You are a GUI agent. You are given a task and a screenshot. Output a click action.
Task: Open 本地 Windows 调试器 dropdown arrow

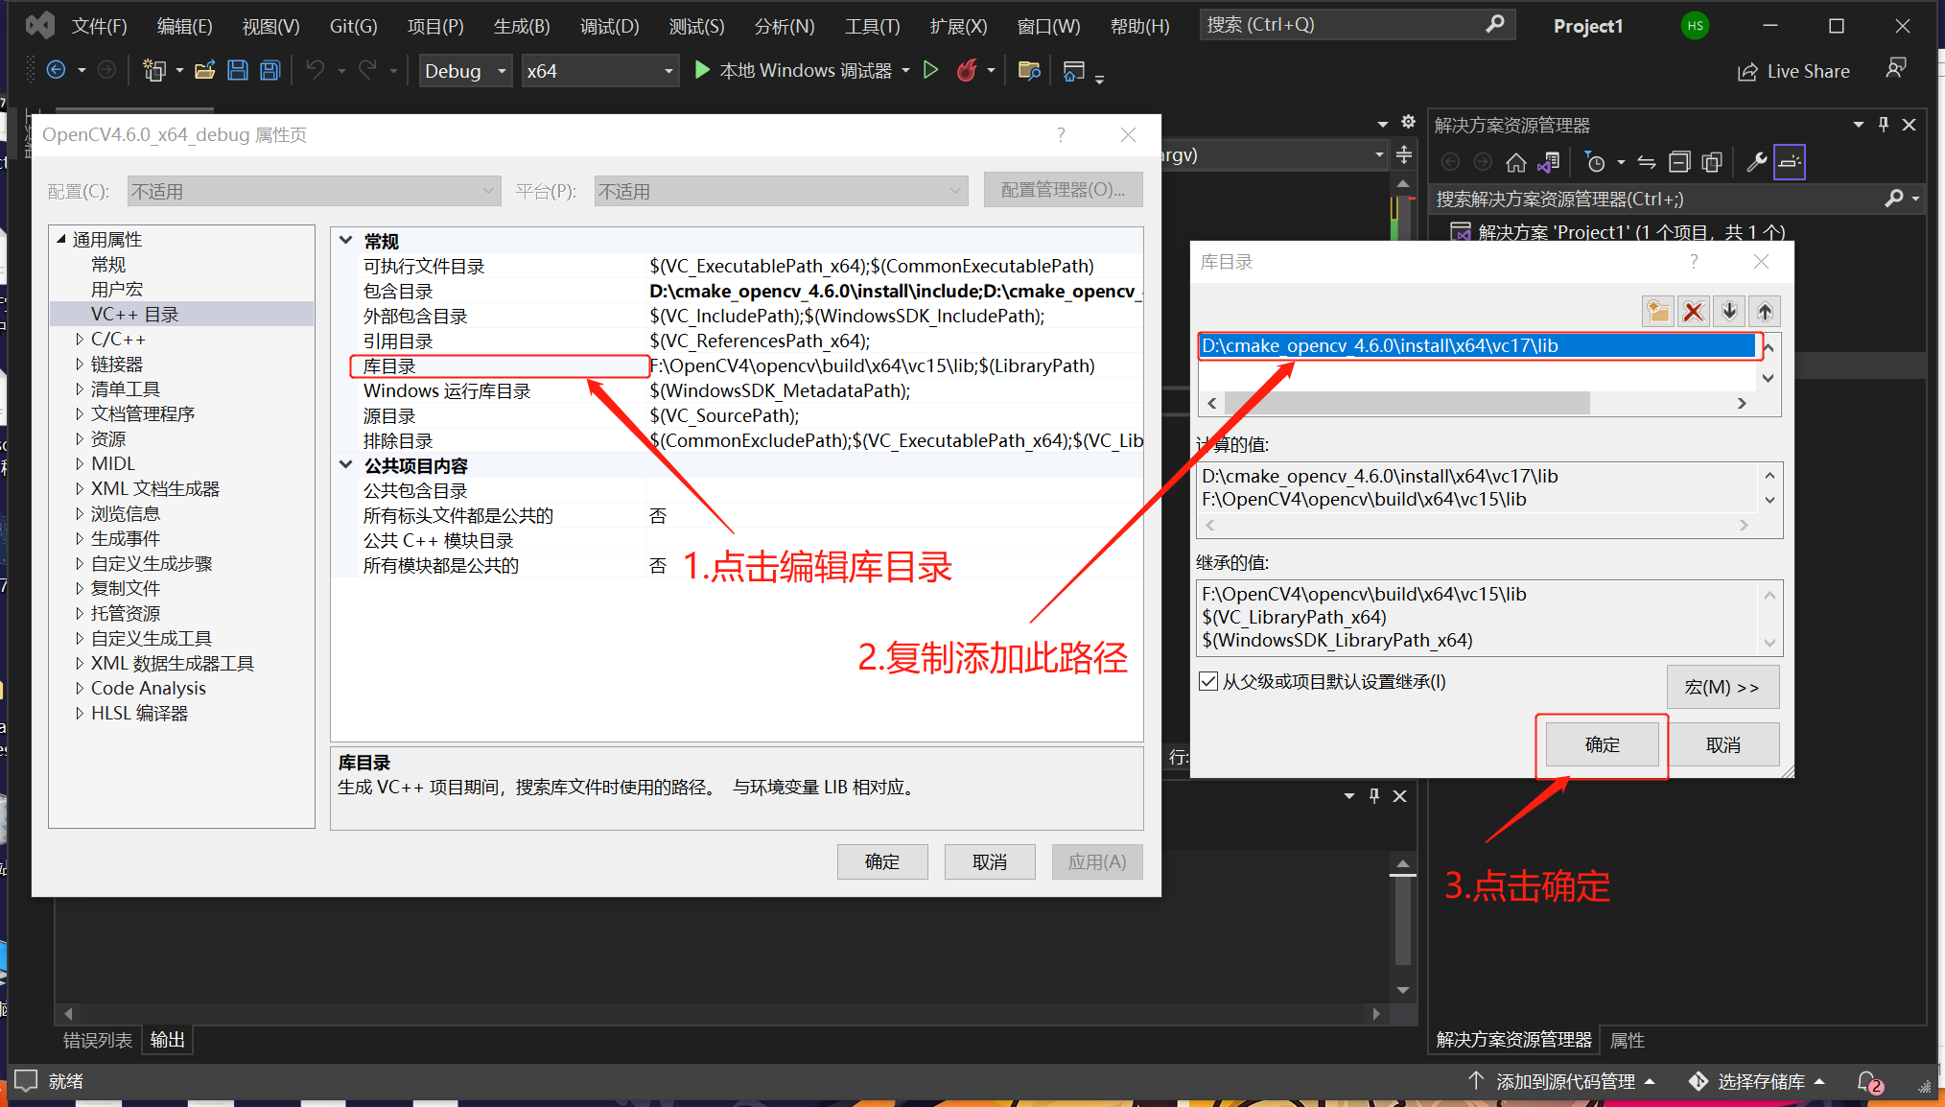(905, 70)
